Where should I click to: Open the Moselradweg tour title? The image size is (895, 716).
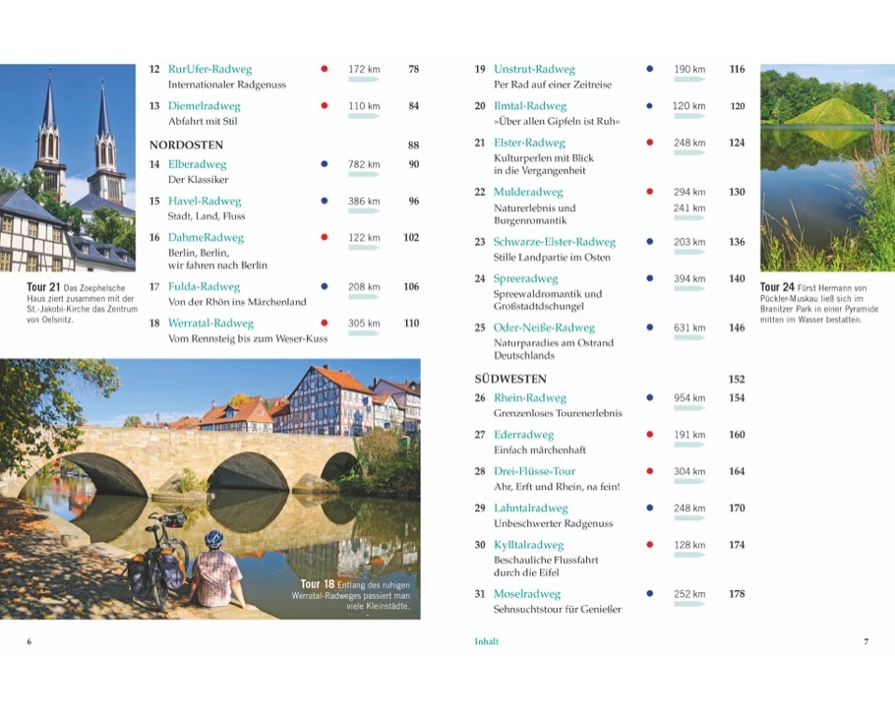(x=527, y=594)
